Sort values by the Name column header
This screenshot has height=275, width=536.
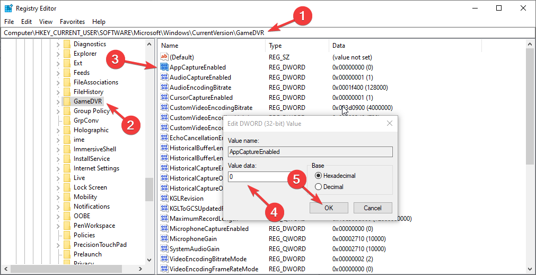tap(212, 46)
